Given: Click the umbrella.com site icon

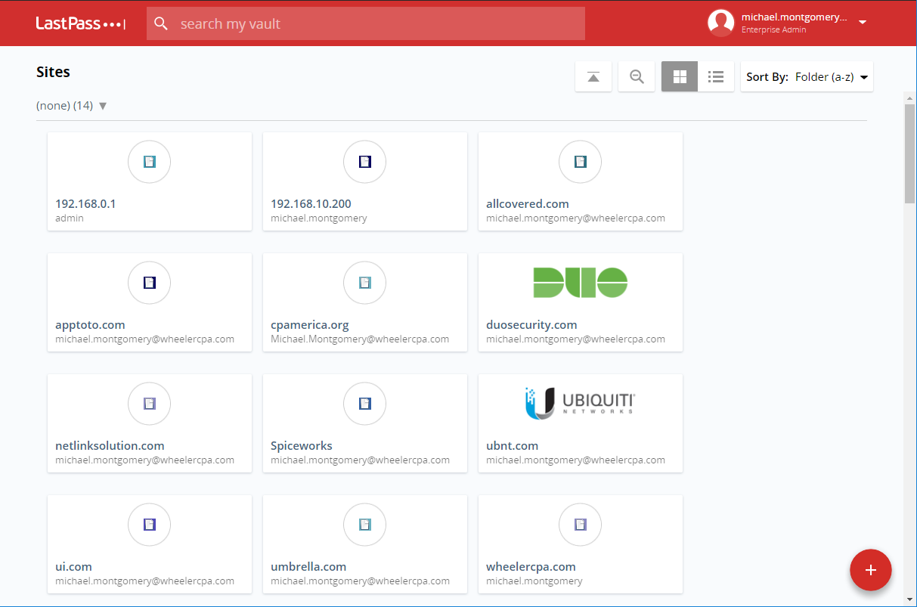Looking at the screenshot, I should (x=365, y=524).
